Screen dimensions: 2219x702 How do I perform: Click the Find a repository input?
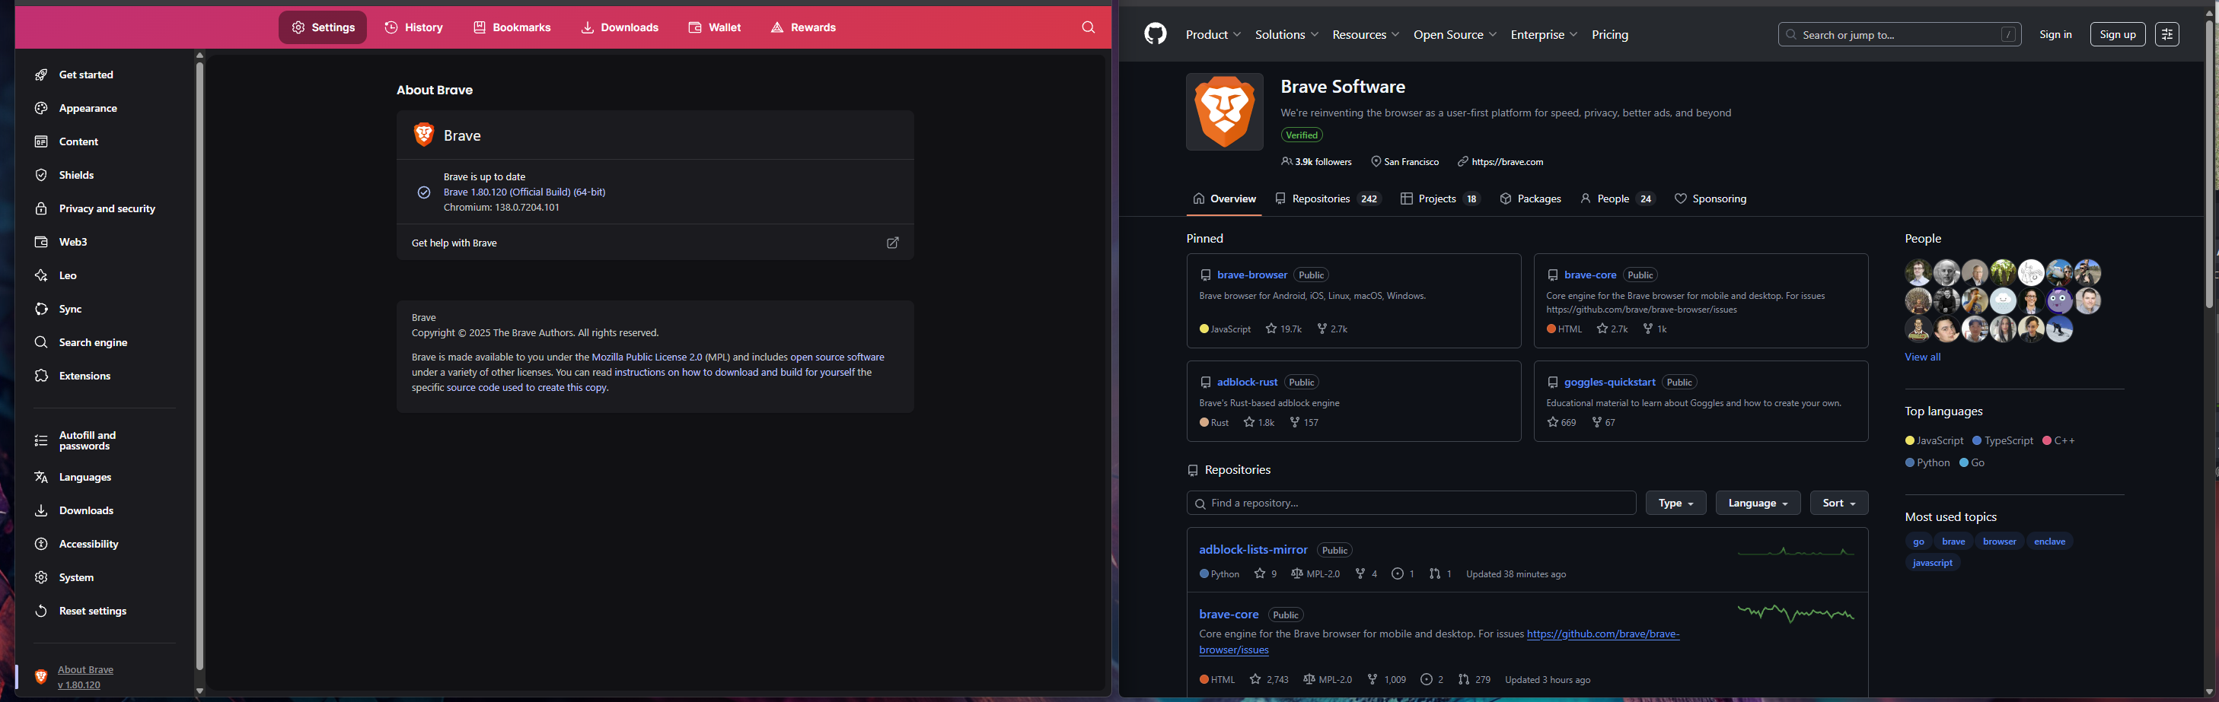click(x=1411, y=503)
